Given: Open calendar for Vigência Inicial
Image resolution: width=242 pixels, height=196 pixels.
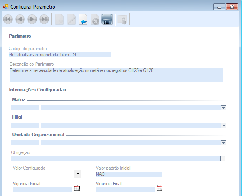Looking at the screenshot, I should 77,188.
